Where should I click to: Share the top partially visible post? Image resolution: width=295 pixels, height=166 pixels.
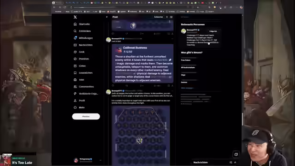(x=172, y=34)
